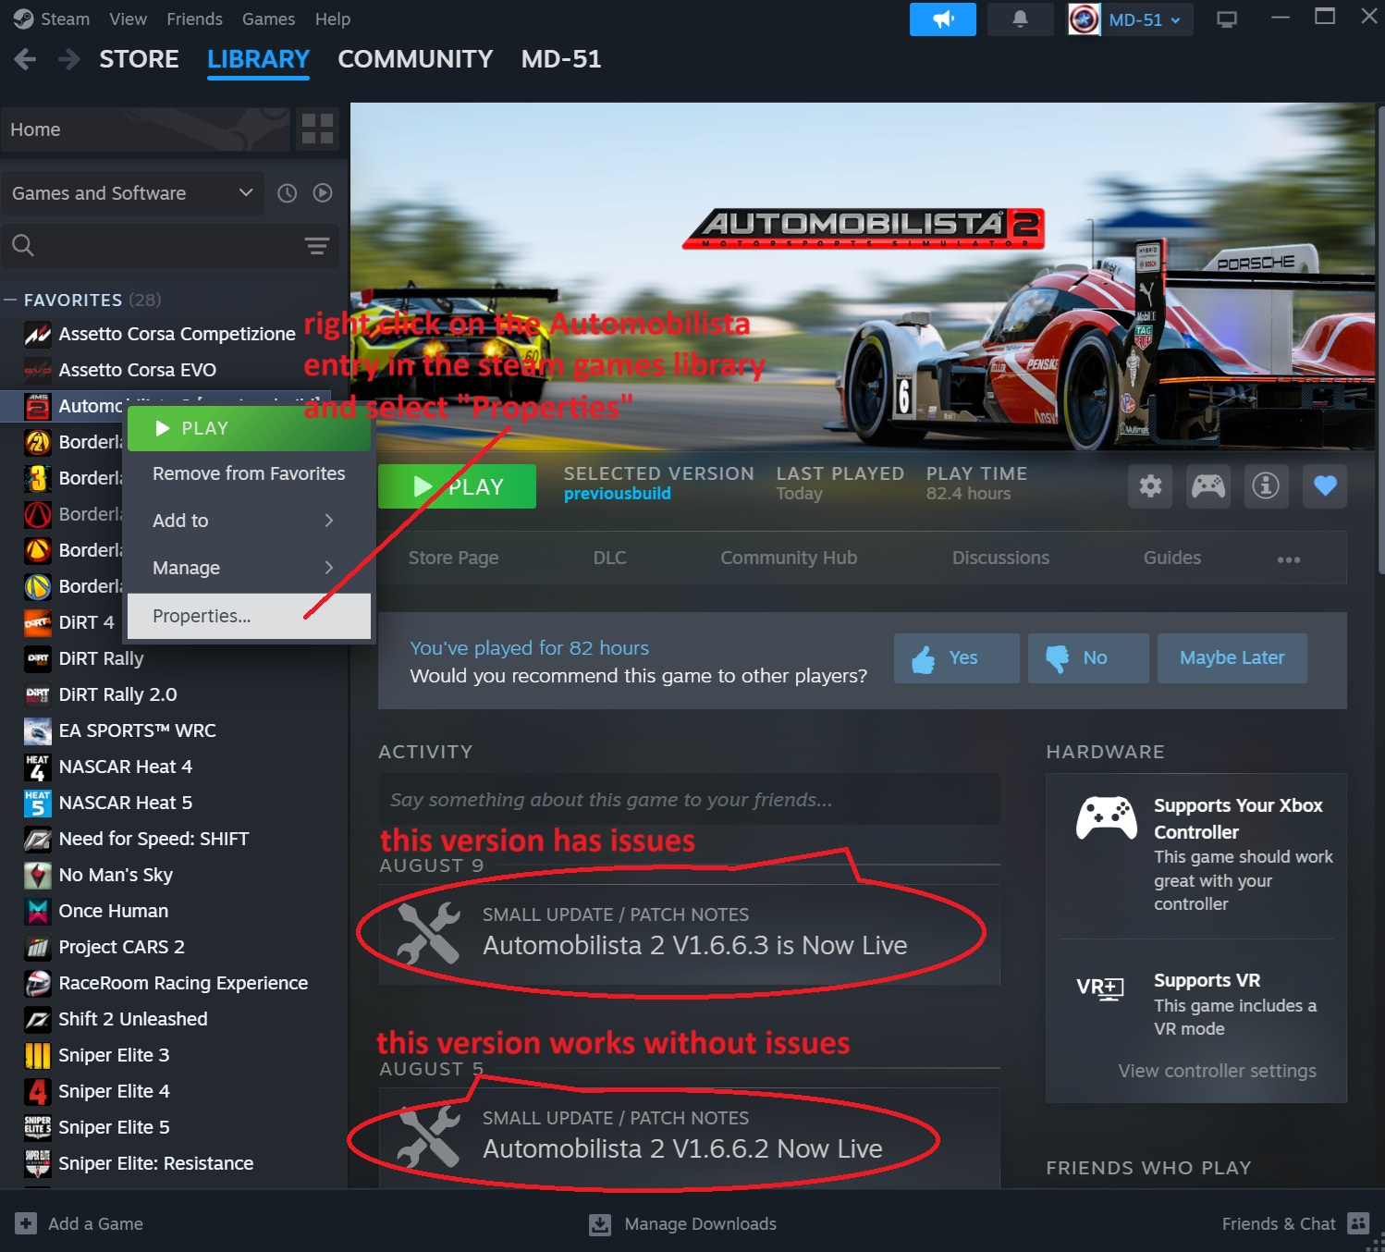Screen dimensions: 1385x1252
Task: Open the Discussions link
Action: tap(1000, 558)
